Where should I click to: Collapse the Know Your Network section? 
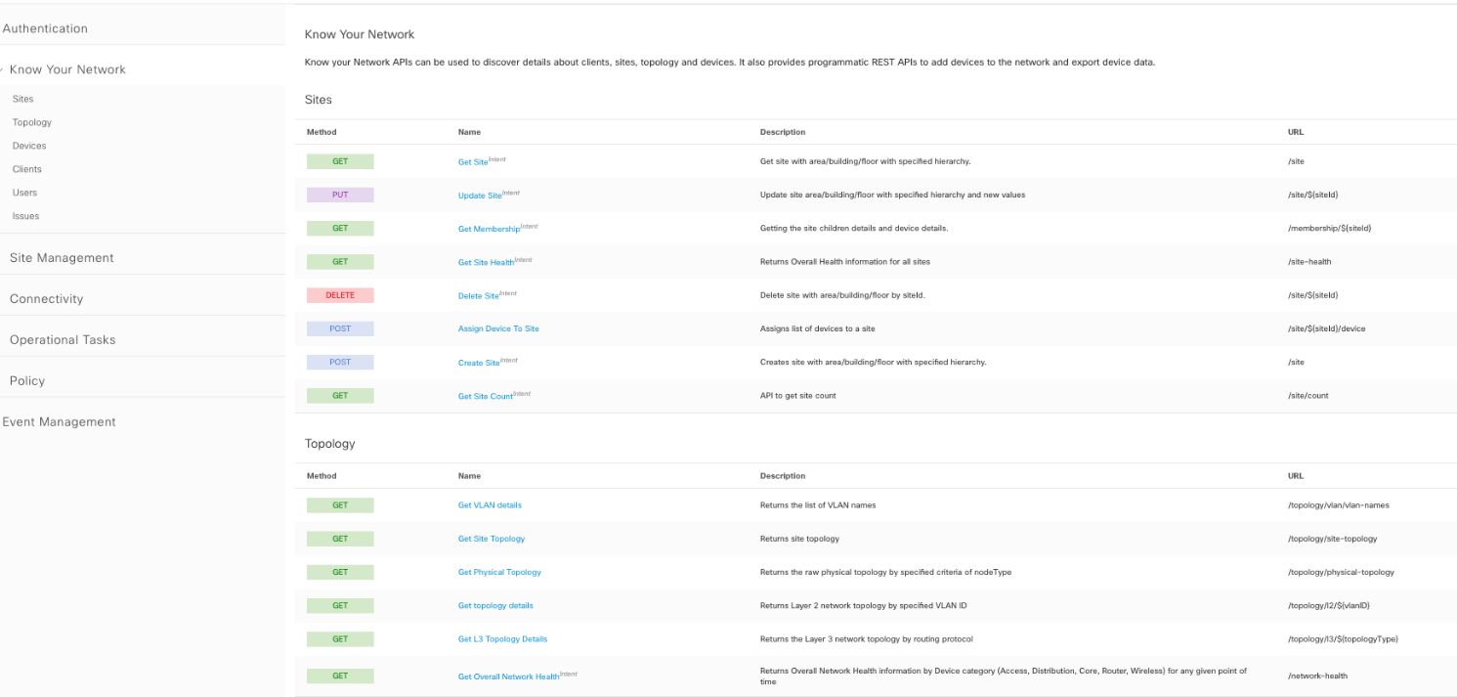tap(66, 69)
